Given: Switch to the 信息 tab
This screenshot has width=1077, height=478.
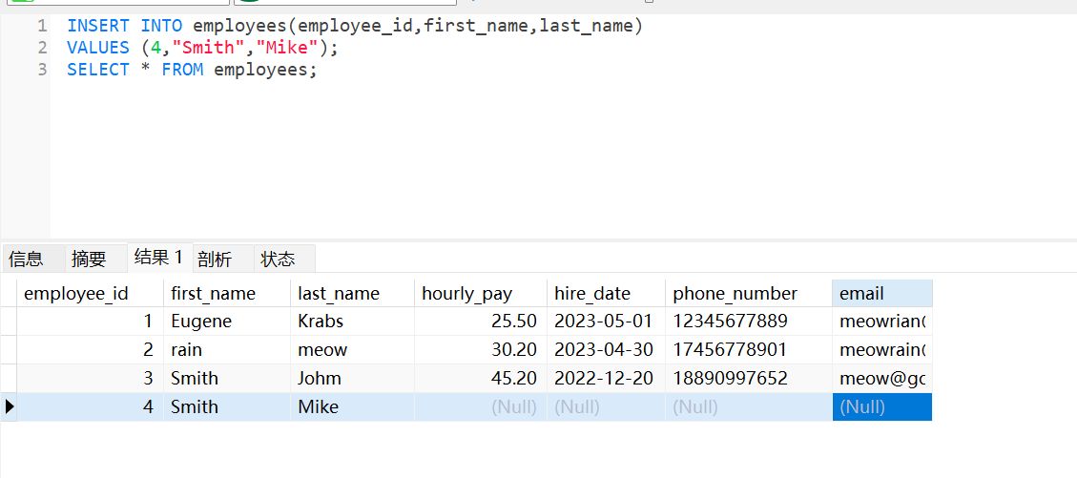Looking at the screenshot, I should (27, 259).
